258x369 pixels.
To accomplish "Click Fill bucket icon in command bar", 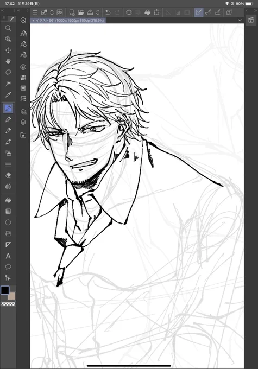I will (x=147, y=12).
